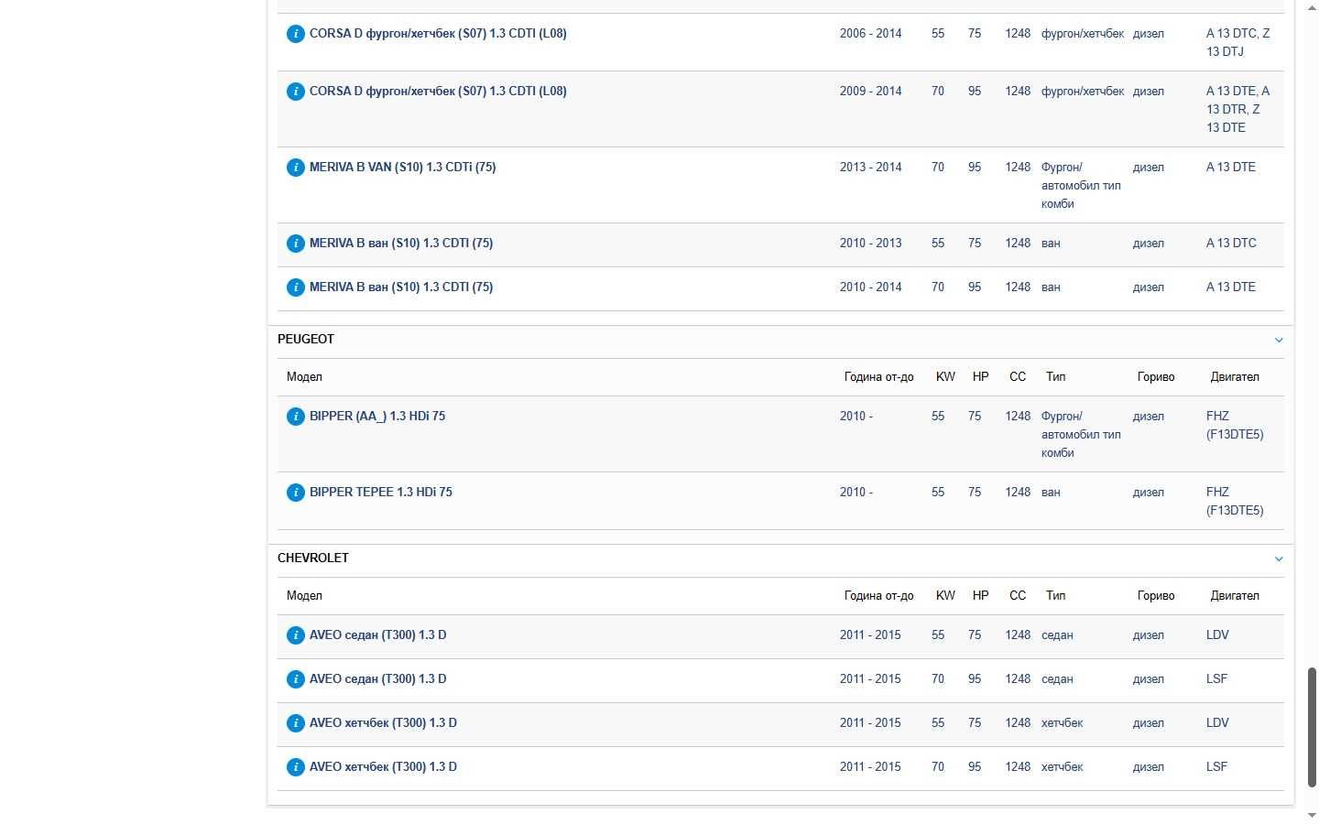Open AVEO хетчбек (T300) link with 75 HP
This screenshot has height=824, width=1319.
coord(383,722)
